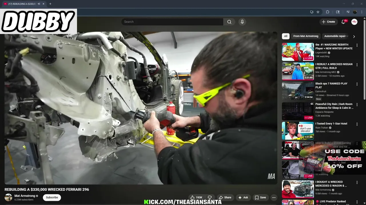
Task: Open Black ops 7 ranked play thumbnail
Action: [x=298, y=91]
